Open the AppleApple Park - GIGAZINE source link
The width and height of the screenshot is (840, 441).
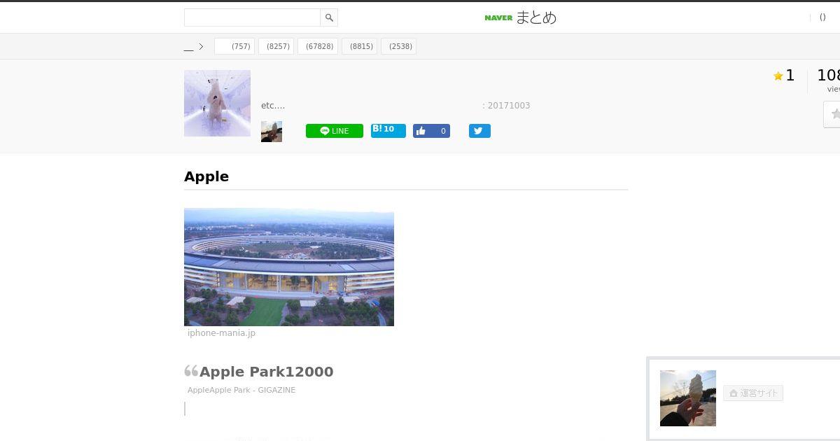(x=241, y=390)
